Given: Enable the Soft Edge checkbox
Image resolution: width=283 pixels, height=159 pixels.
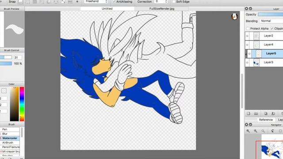Looking at the screenshot, I should click(x=174, y=2).
